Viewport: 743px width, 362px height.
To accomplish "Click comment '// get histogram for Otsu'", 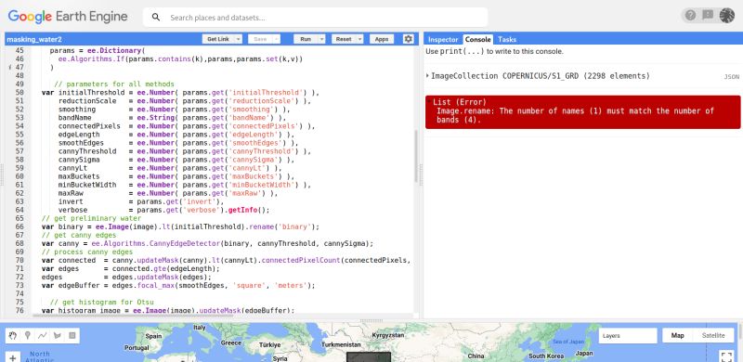I will pos(102,303).
